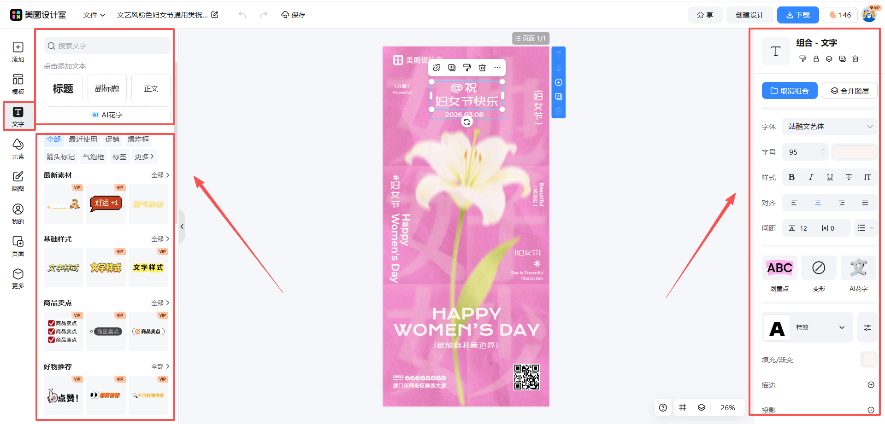Select the 气泡框 category tab
This screenshot has height=424, width=885.
pos(94,157)
